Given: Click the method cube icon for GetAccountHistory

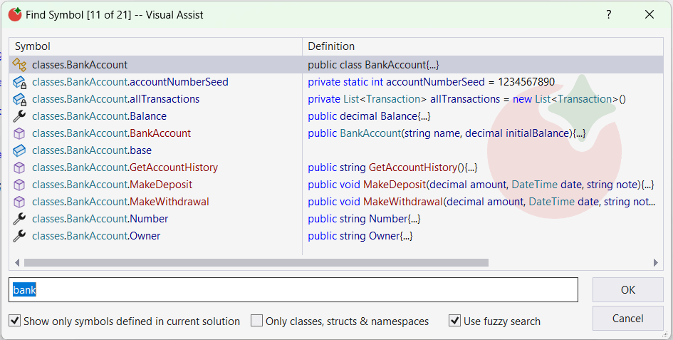Looking at the screenshot, I should pos(20,168).
